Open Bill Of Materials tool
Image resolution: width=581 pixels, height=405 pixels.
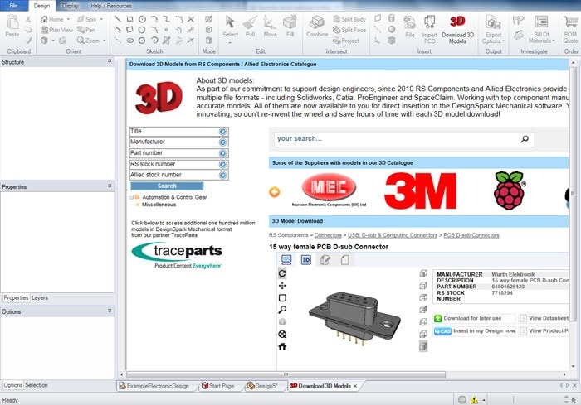point(541,29)
